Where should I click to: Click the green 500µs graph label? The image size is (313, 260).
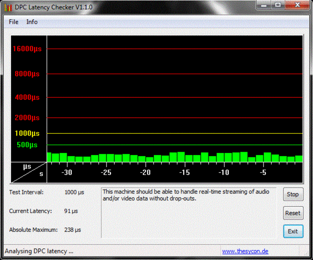(x=27, y=145)
